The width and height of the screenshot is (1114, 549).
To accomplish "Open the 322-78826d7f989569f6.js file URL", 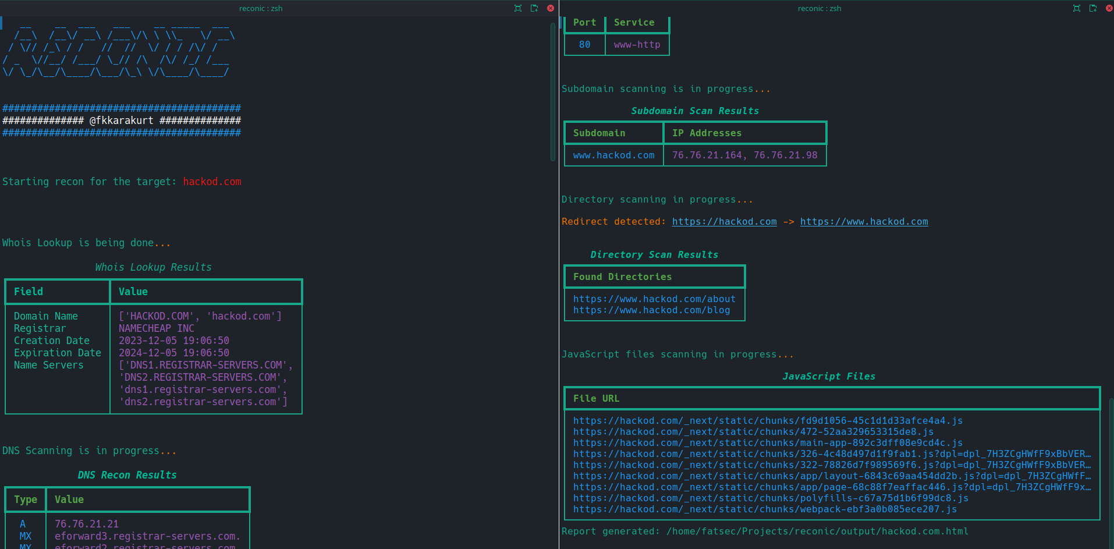I will pyautogui.click(x=832, y=465).
